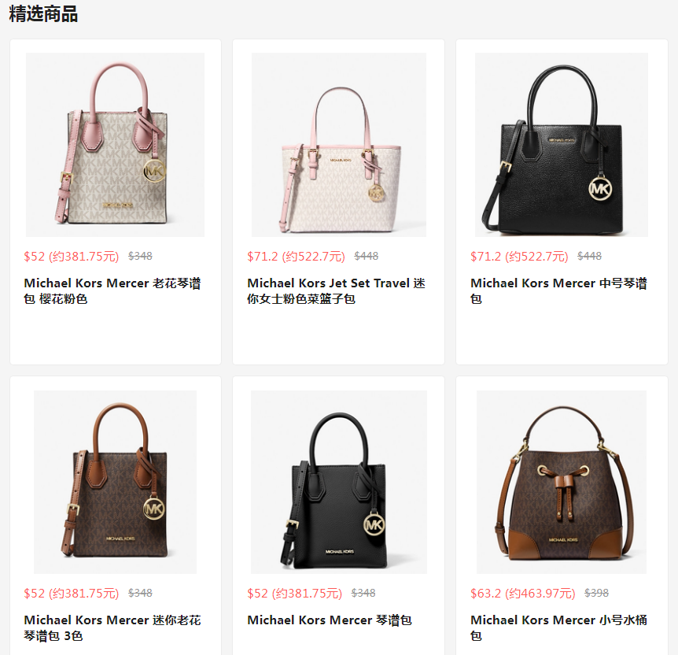The height and width of the screenshot is (655, 678).
Task: Click the title Michael Kors Jet Set Travel 迷你女士粉色菜篮子包
Action: (x=337, y=291)
